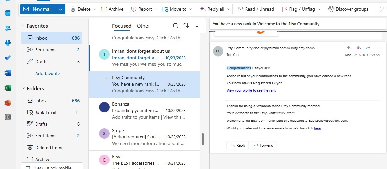Viewport: 387px width, 169px height.
Task: Report the selected message
Action: click(141, 9)
